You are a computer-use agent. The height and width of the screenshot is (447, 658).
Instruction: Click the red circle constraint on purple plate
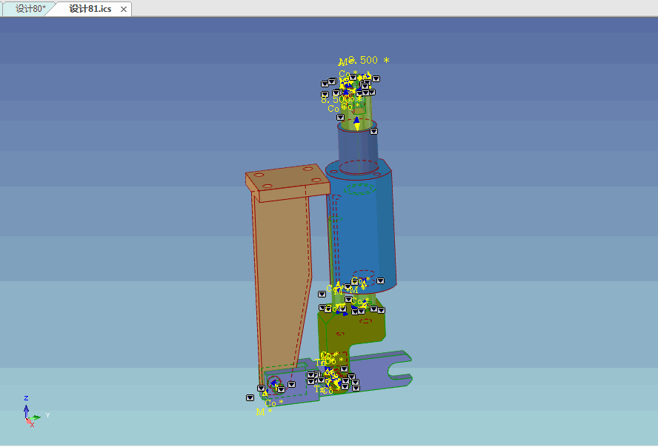(x=273, y=383)
